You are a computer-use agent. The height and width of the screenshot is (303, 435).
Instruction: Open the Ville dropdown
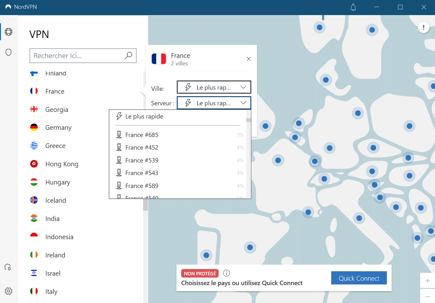click(214, 87)
